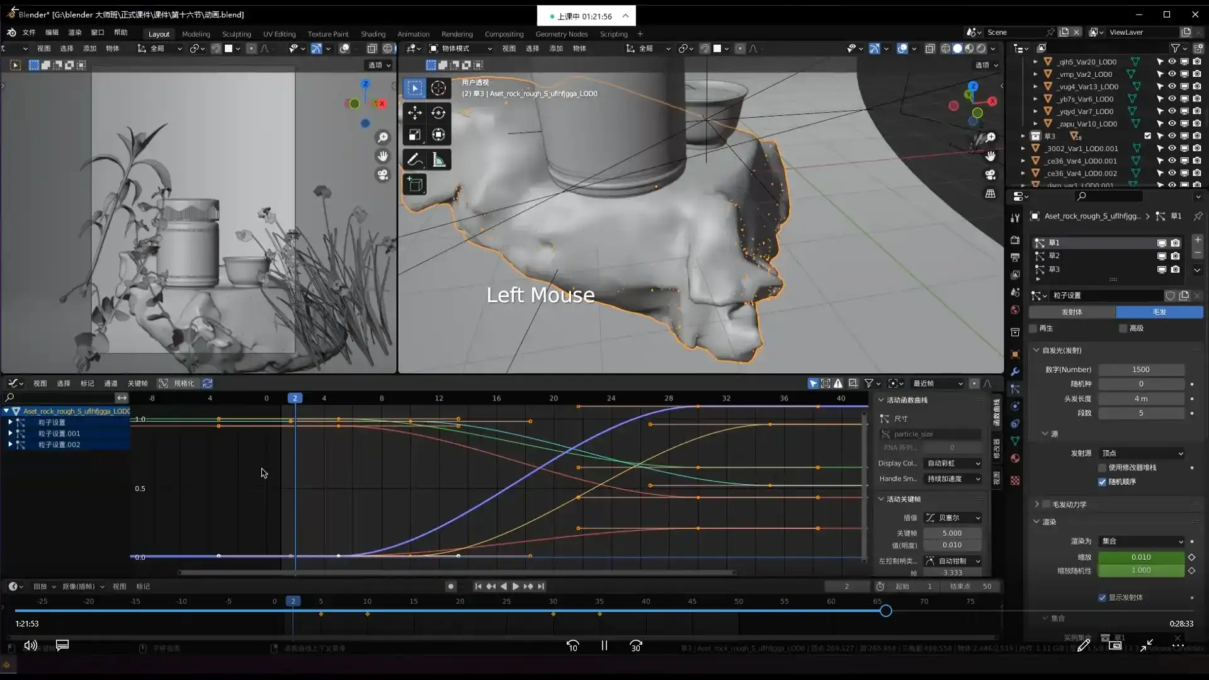Select the Measure ruler tool
Viewport: 1209px width, 680px height.
[x=438, y=160]
